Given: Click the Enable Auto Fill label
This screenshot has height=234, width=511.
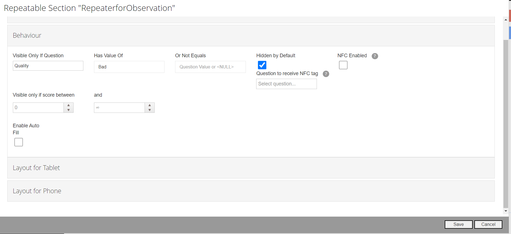Looking at the screenshot, I should 26,129.
